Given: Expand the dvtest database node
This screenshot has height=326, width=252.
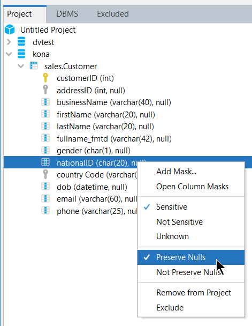Looking at the screenshot, I should (9, 42).
